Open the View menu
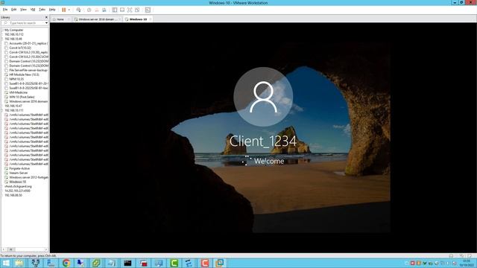This screenshot has width=477, height=268. coord(23,10)
